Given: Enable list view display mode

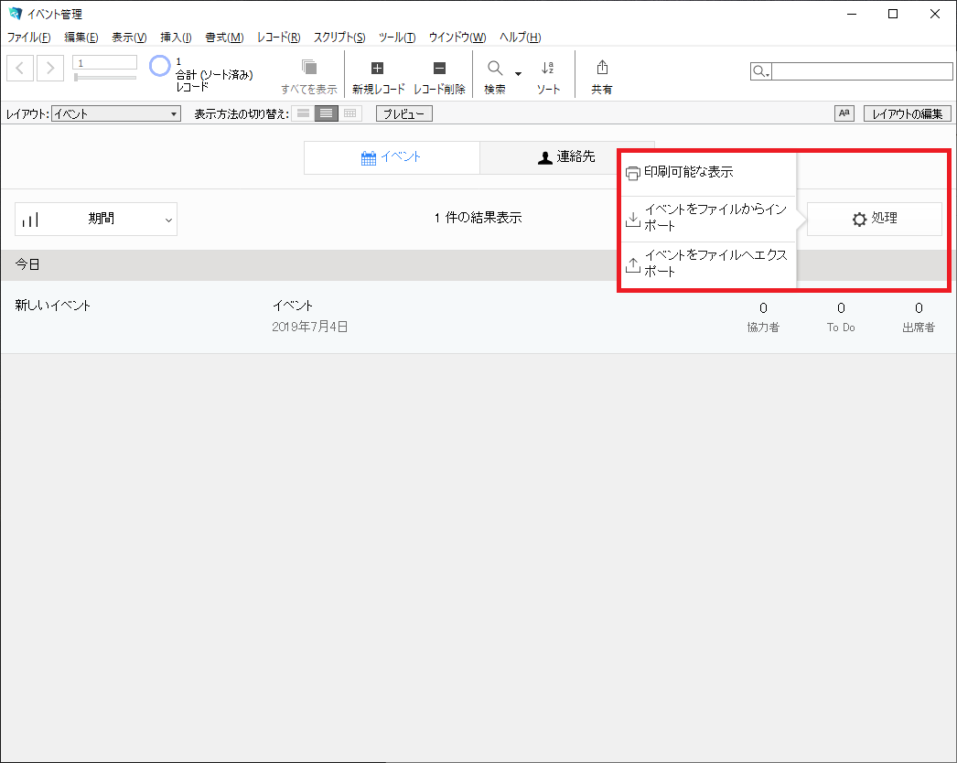Looking at the screenshot, I should click(327, 113).
